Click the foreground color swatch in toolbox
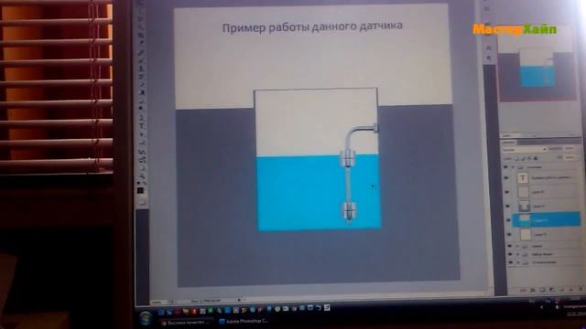 tap(140, 191)
